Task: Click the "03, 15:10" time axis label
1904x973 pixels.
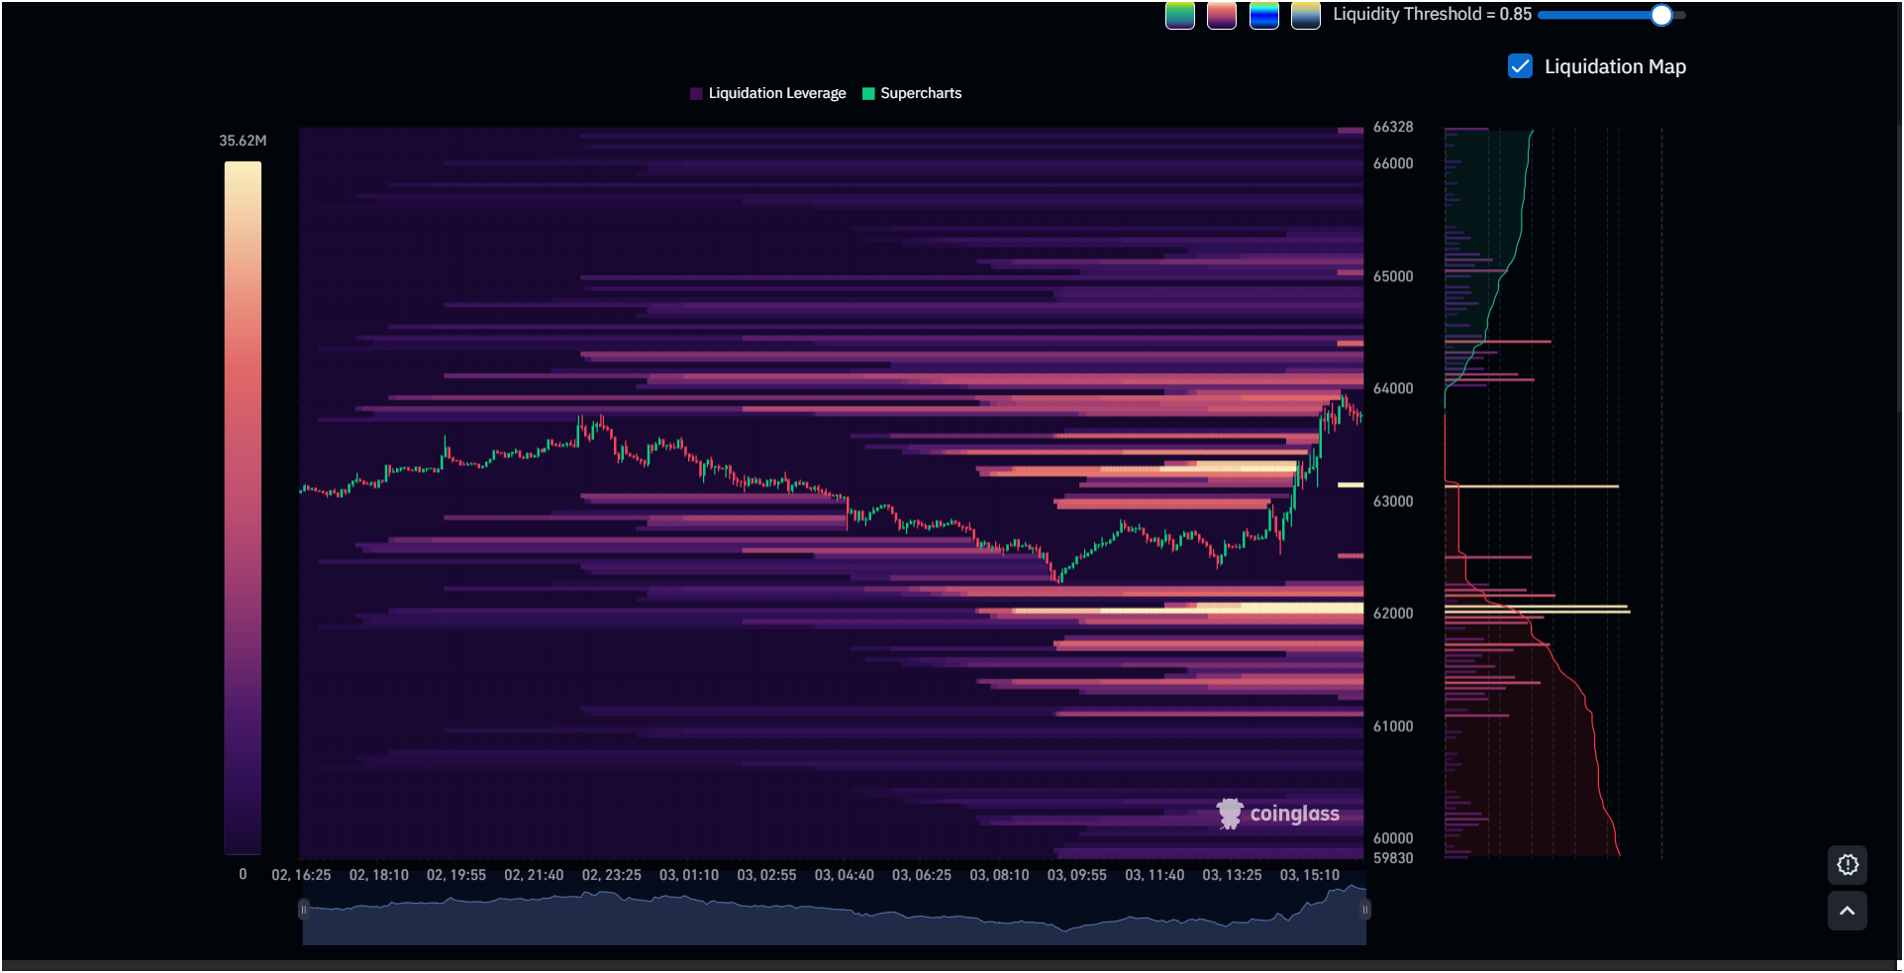Action: 1310,875
